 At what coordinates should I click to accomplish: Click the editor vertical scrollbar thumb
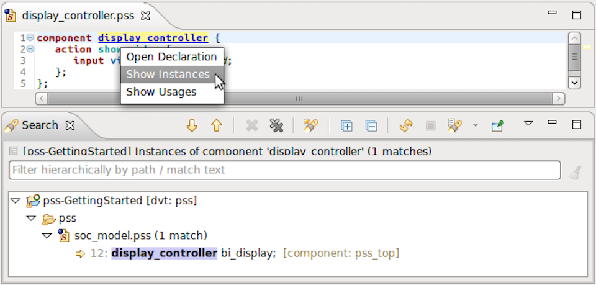(x=574, y=57)
